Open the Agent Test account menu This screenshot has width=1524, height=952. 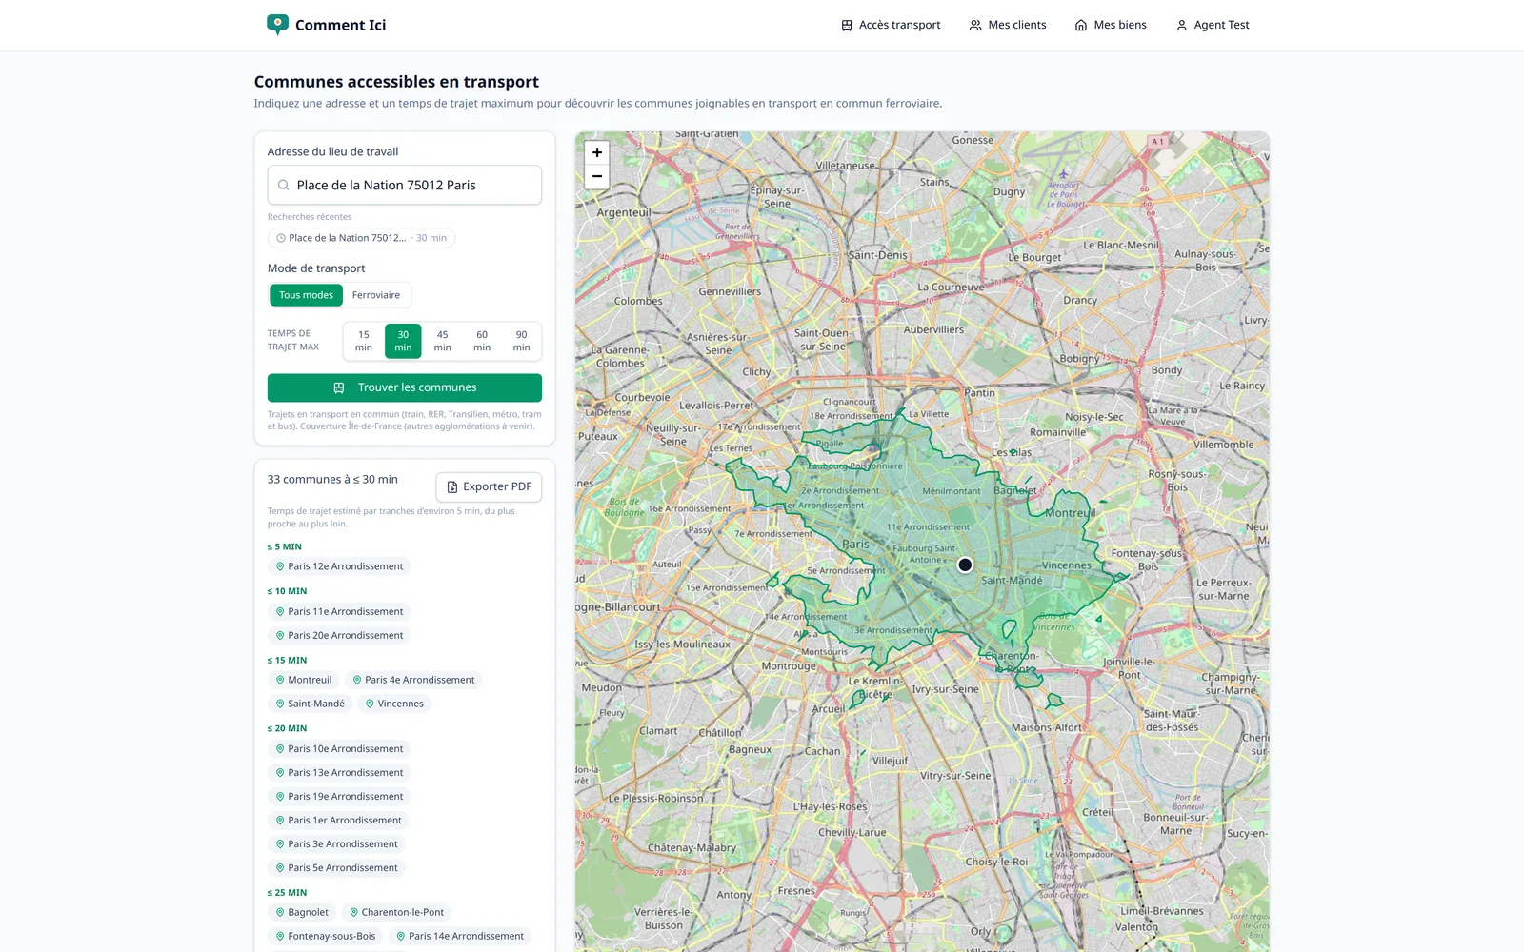(1213, 25)
